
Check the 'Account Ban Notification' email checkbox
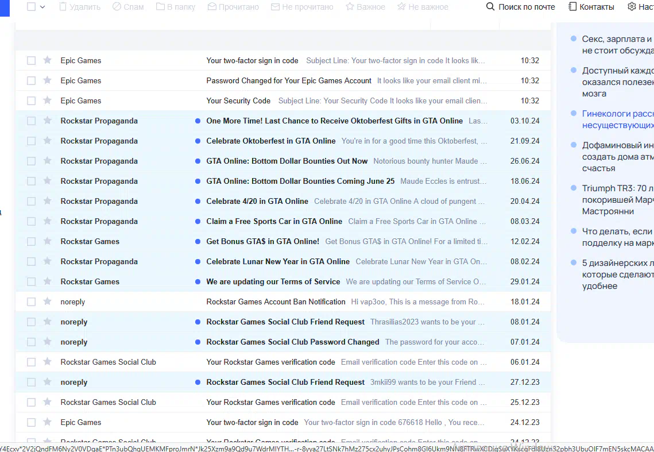coord(31,302)
